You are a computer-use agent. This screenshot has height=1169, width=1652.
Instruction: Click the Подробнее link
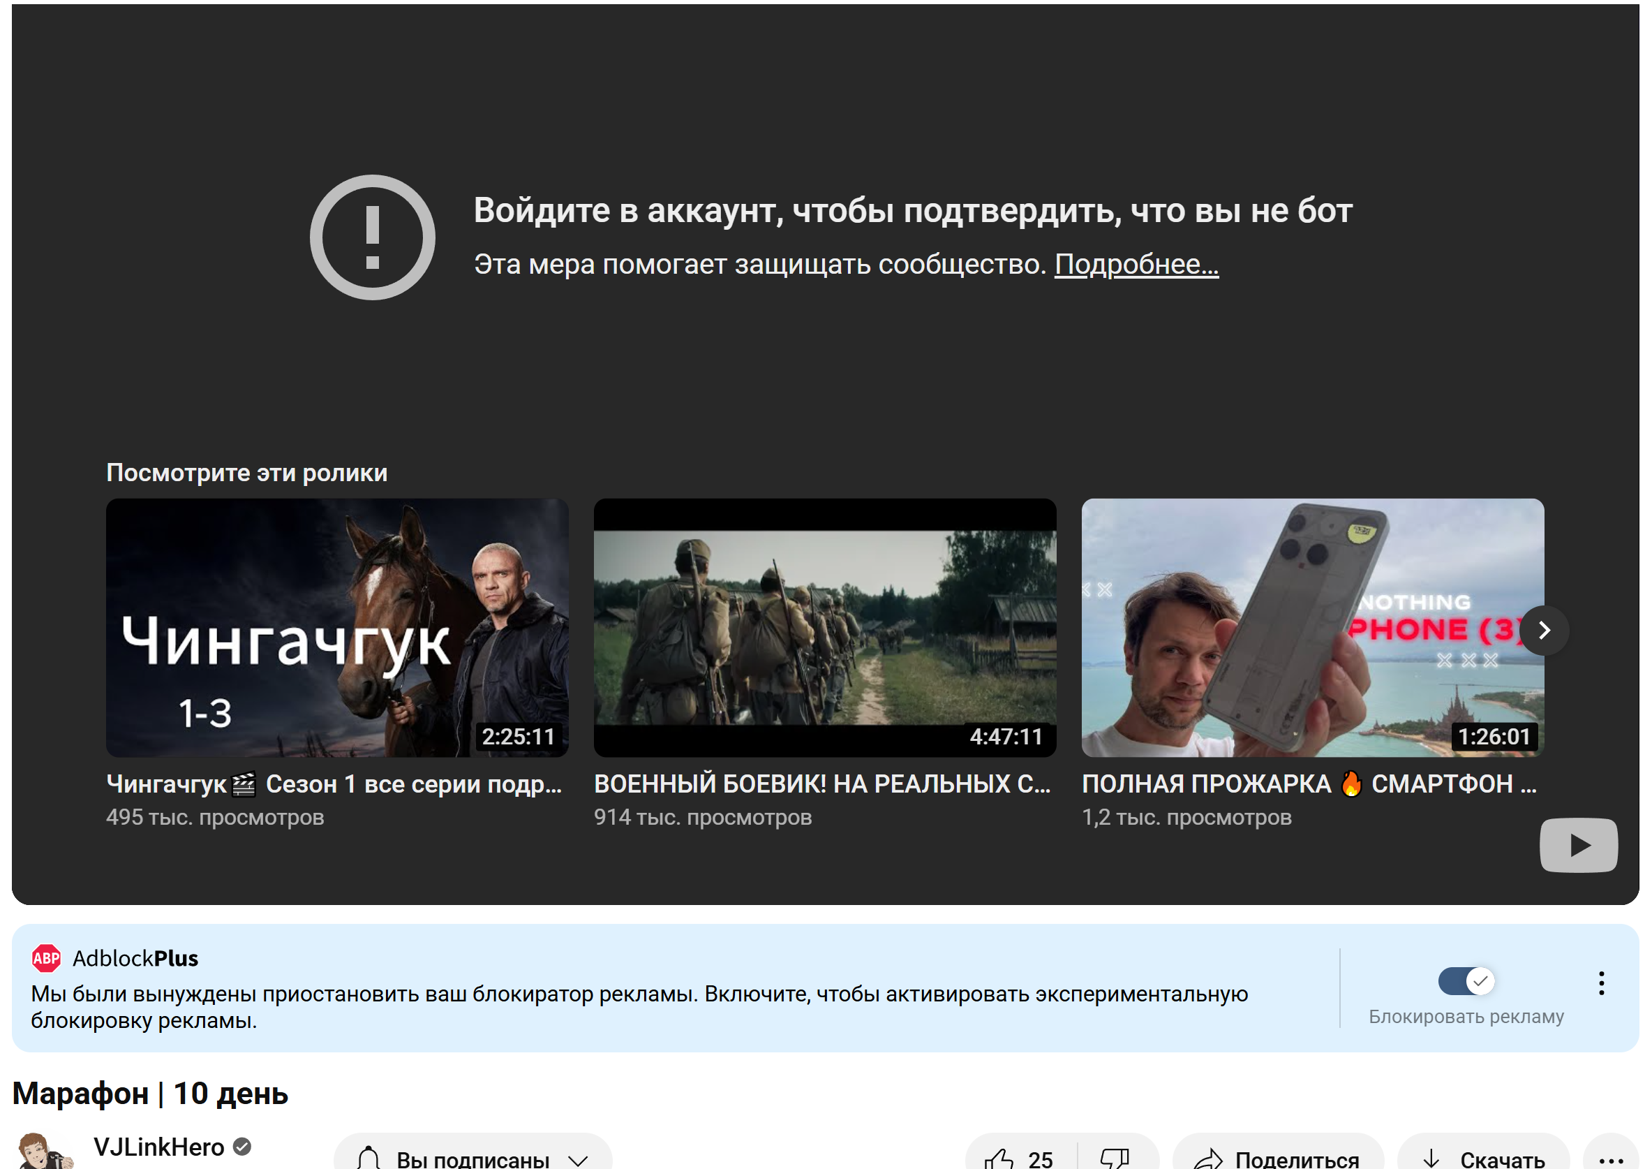1136,264
